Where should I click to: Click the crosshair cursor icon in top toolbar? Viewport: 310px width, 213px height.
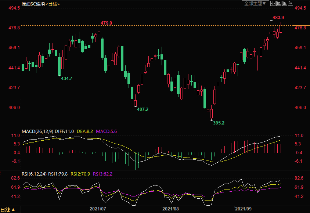[273, 3]
